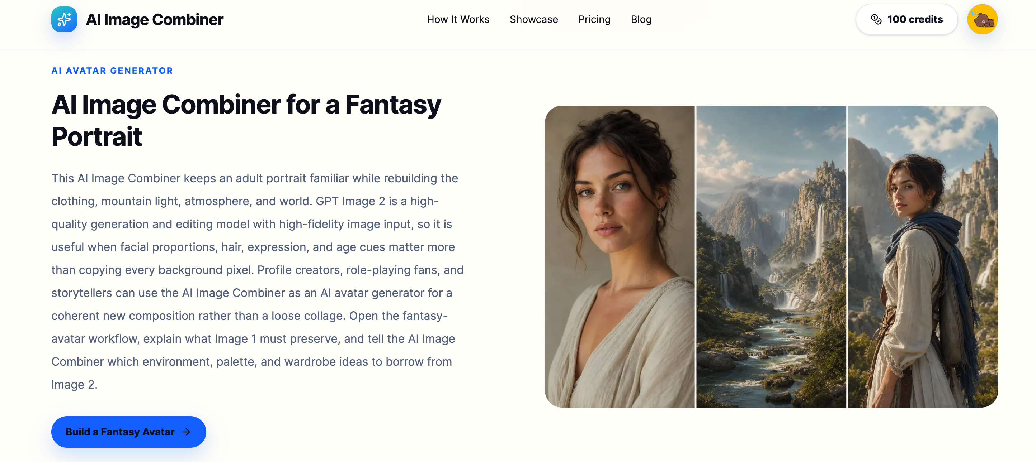Go to the Showcase menu item
The height and width of the screenshot is (462, 1036).
tap(534, 19)
